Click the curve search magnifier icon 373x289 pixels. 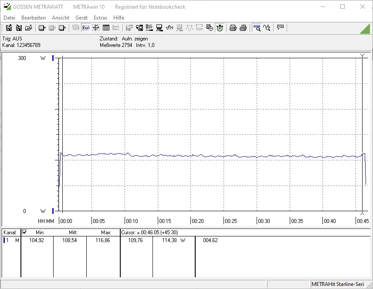click(267, 28)
